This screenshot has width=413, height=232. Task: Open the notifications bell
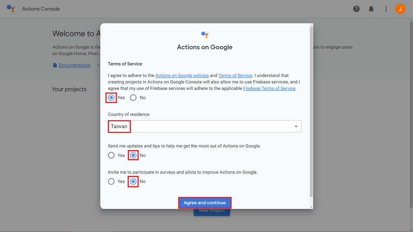coord(371,9)
